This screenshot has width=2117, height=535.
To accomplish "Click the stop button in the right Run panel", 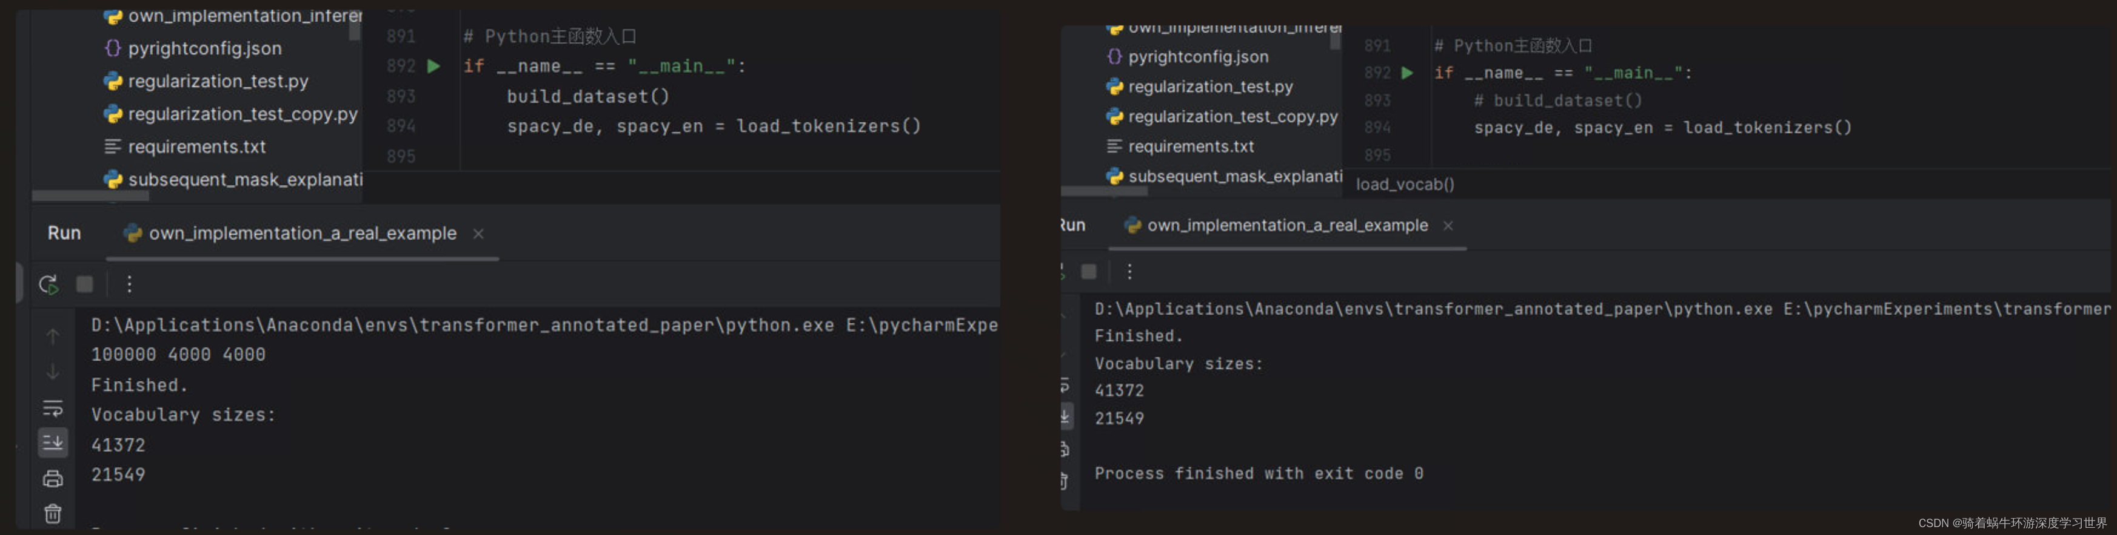I will click(x=1089, y=272).
